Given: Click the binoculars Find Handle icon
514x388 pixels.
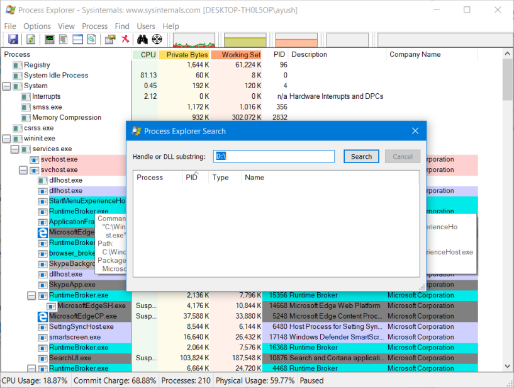Looking at the screenshot, I should click(143, 40).
